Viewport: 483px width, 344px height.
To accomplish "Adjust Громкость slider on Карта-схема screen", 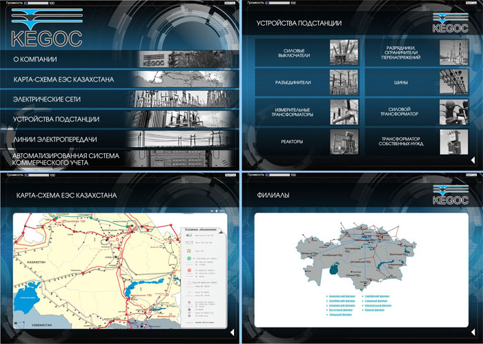I will coord(37,175).
